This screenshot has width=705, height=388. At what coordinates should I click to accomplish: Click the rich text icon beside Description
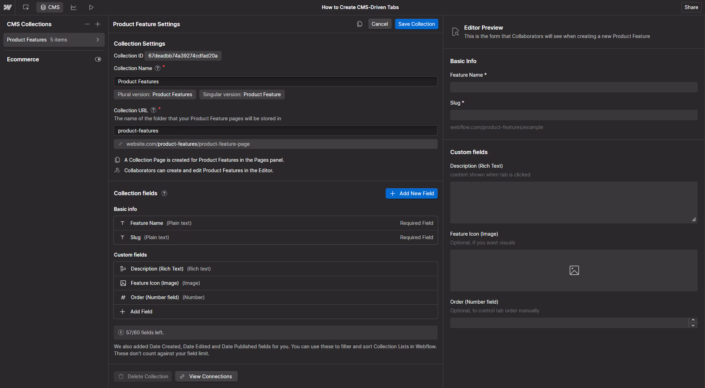(123, 269)
